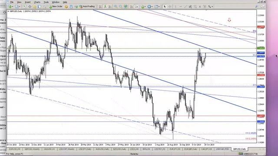Select the Text Label tool

(205, 6)
